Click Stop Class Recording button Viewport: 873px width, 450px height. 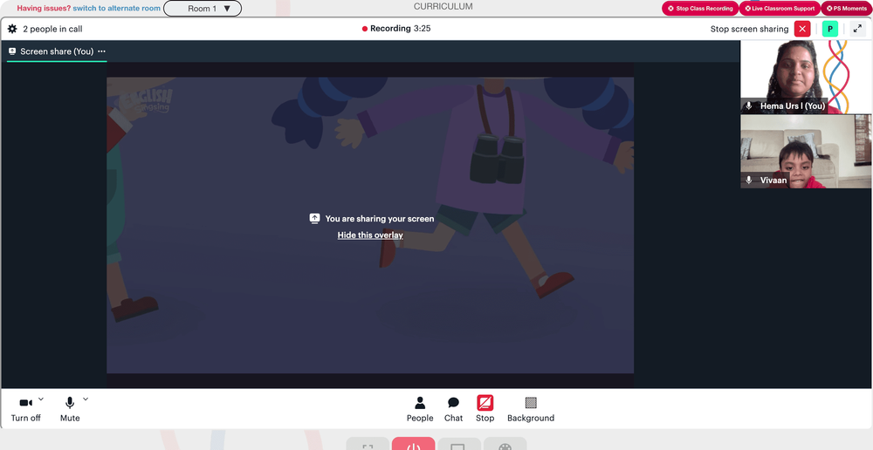700,9
